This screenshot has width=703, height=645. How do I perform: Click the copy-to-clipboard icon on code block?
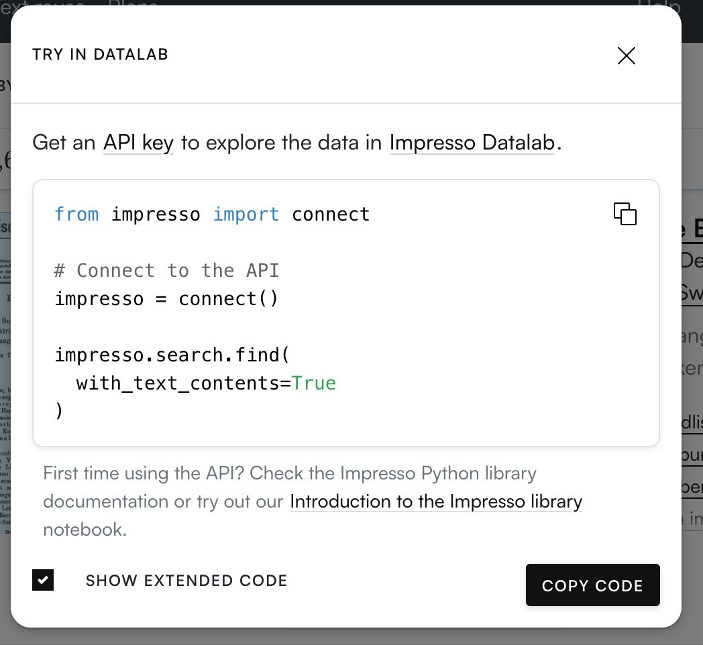click(625, 213)
